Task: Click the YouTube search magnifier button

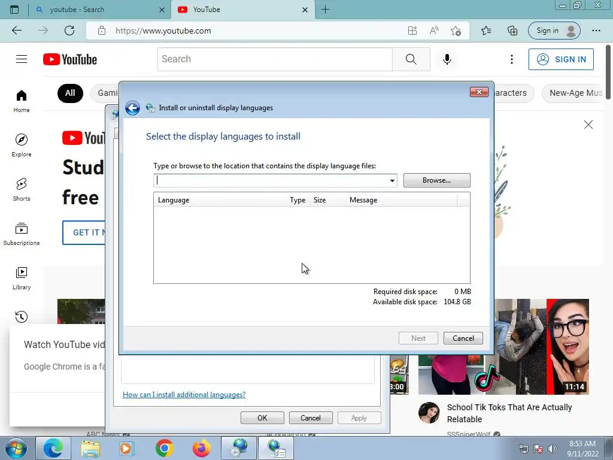Action: click(x=411, y=59)
